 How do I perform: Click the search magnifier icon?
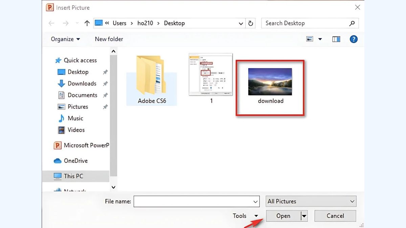tap(352, 23)
